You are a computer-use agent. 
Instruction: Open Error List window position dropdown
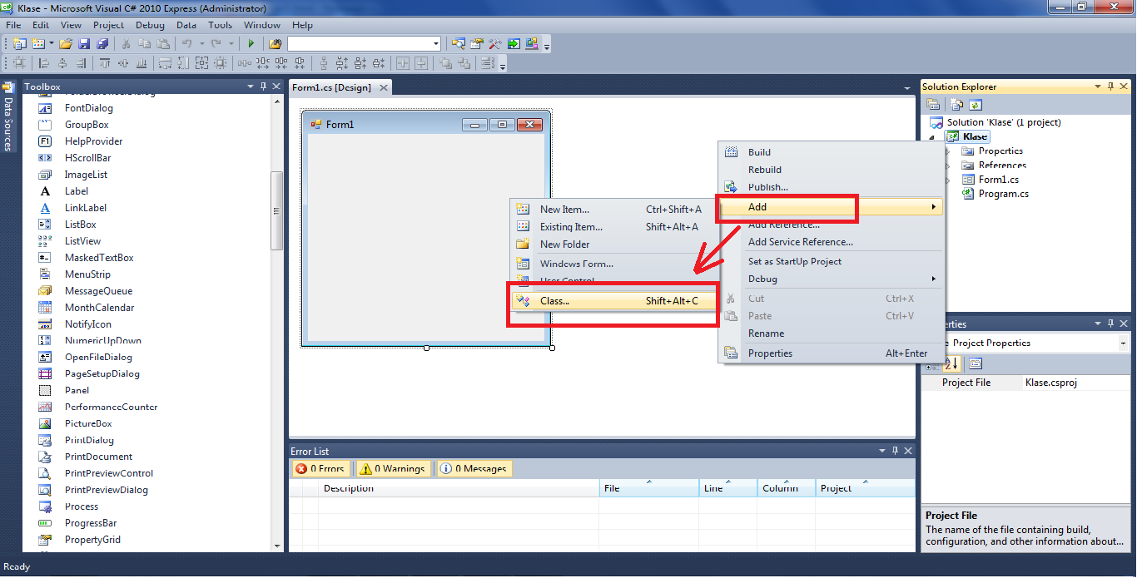point(882,451)
